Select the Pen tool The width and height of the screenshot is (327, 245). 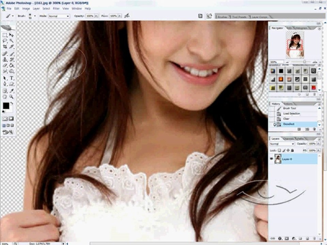(5, 84)
